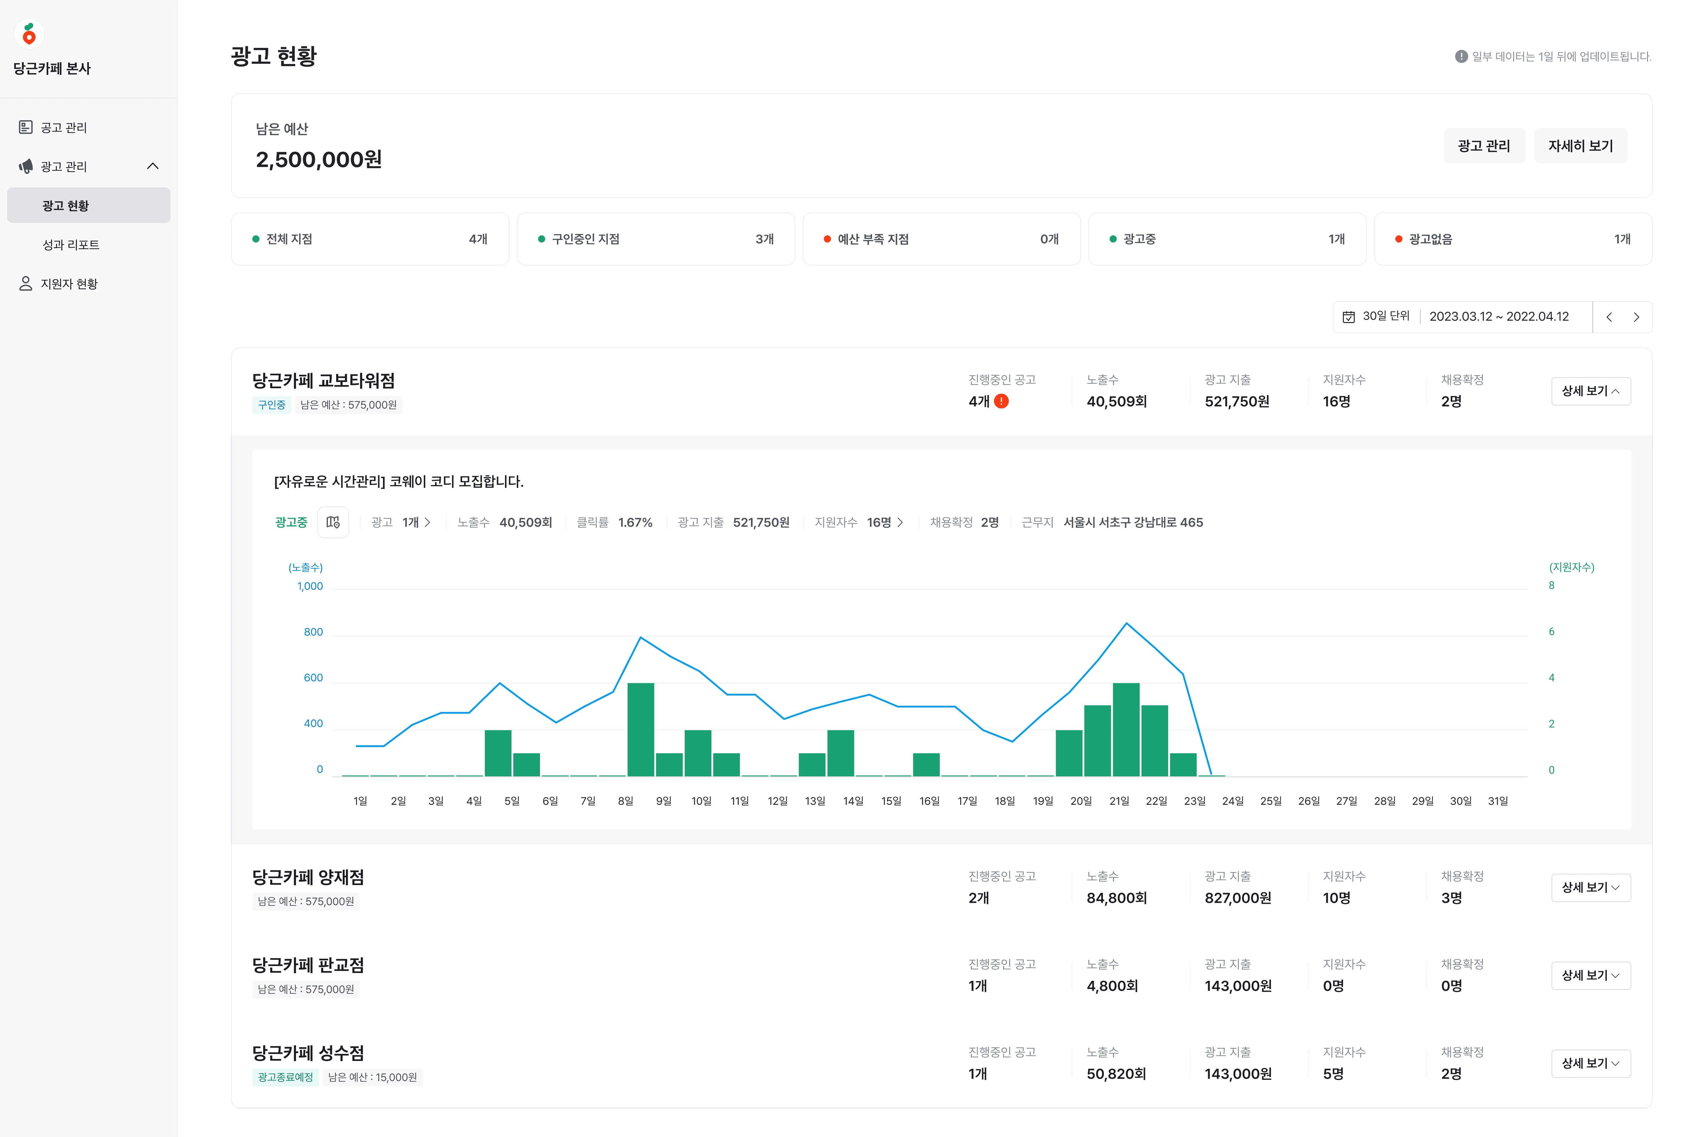Click the map icon next to 광고중
The width and height of the screenshot is (1706, 1137).
tap(333, 522)
